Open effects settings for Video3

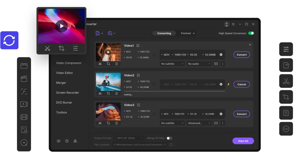pos(116,123)
